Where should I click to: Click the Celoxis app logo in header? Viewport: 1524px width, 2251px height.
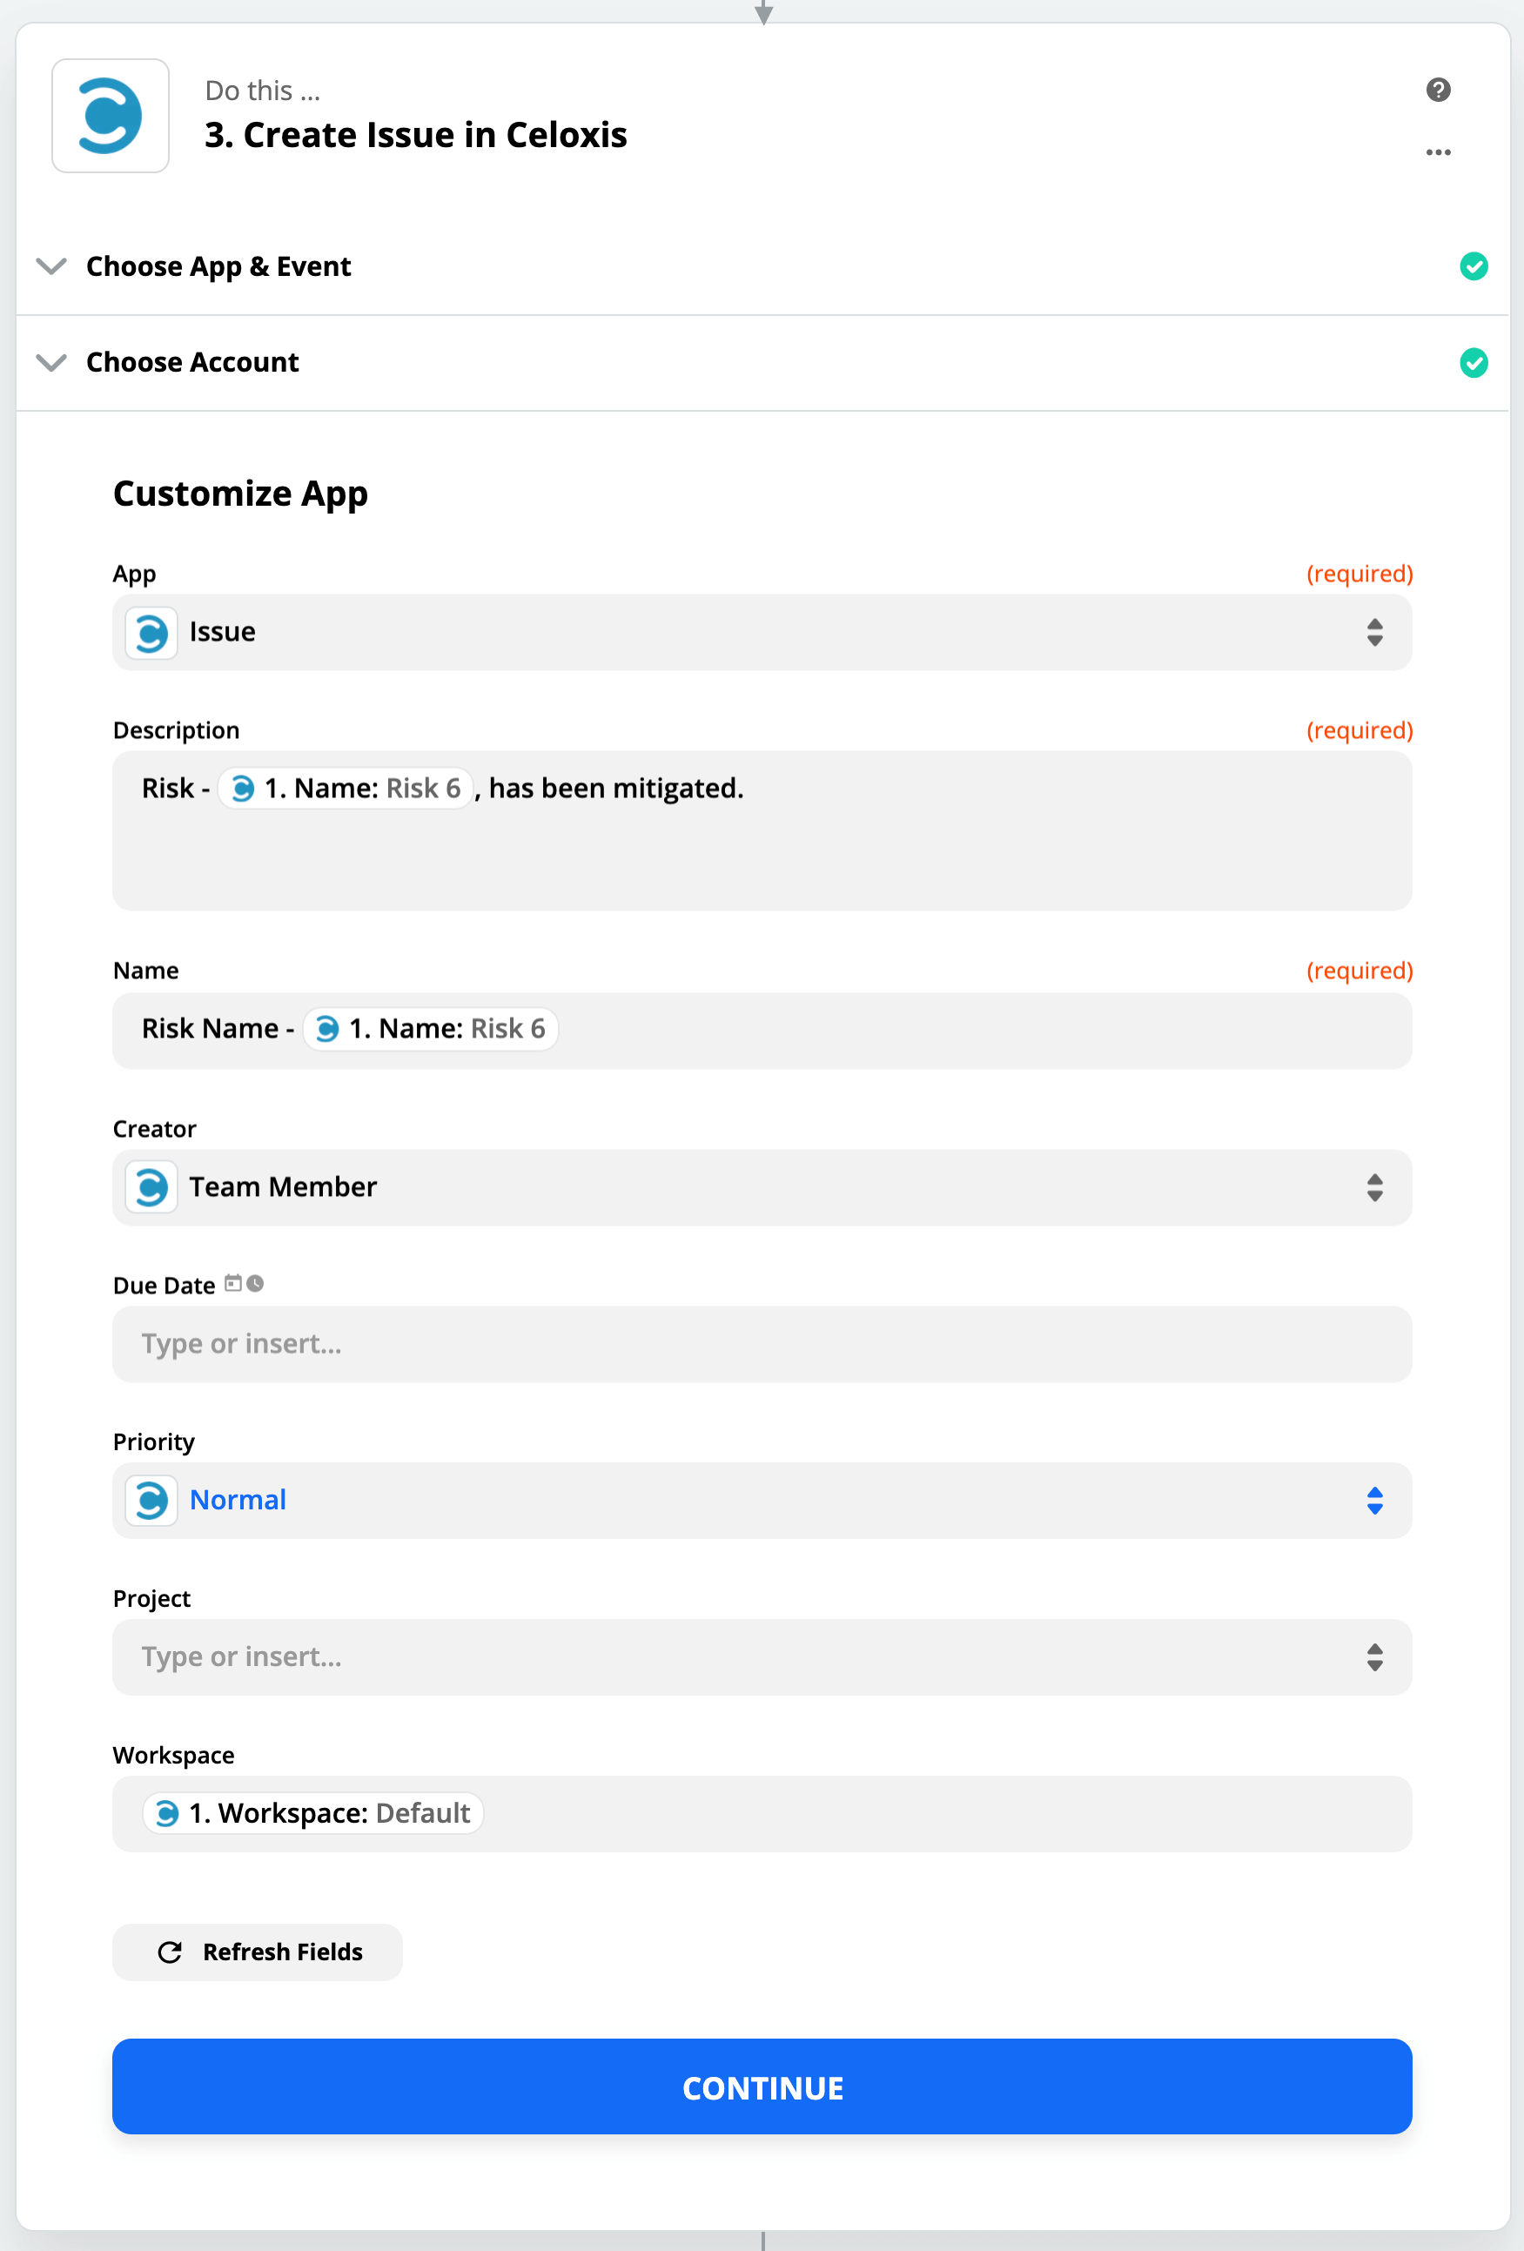click(x=111, y=117)
